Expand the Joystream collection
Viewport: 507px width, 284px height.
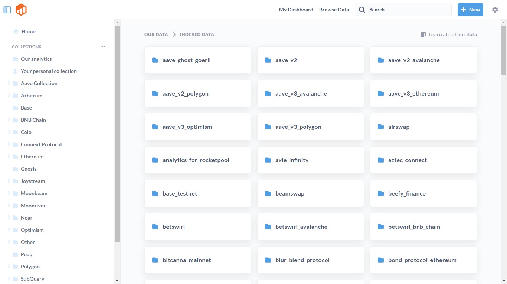click(9, 181)
